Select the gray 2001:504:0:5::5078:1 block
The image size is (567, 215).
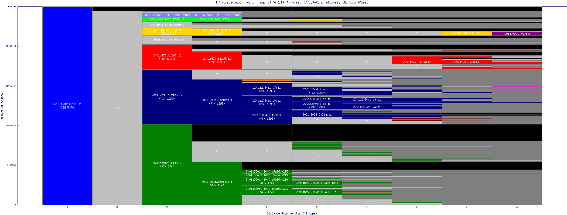[x=167, y=40]
